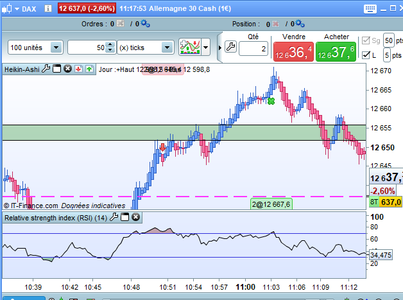Click the current price box 12 637

tap(386, 177)
